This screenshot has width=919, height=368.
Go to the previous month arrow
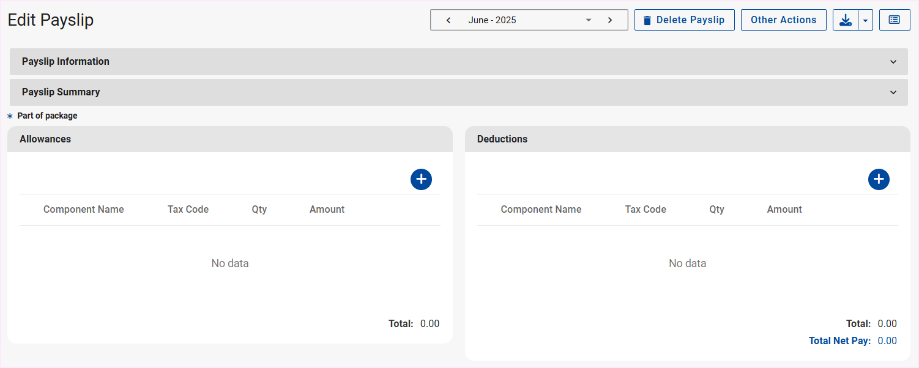click(448, 20)
